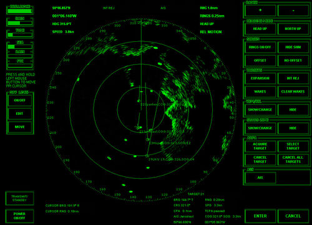Select the OFFSET button
Viewport: 312px width, 225px height.
(x=260, y=61)
